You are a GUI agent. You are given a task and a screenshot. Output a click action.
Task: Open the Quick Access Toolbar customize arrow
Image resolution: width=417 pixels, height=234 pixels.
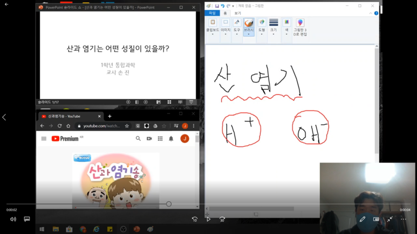[233, 6]
